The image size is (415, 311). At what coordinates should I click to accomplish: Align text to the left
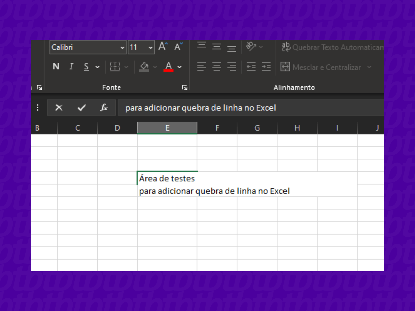pos(202,67)
